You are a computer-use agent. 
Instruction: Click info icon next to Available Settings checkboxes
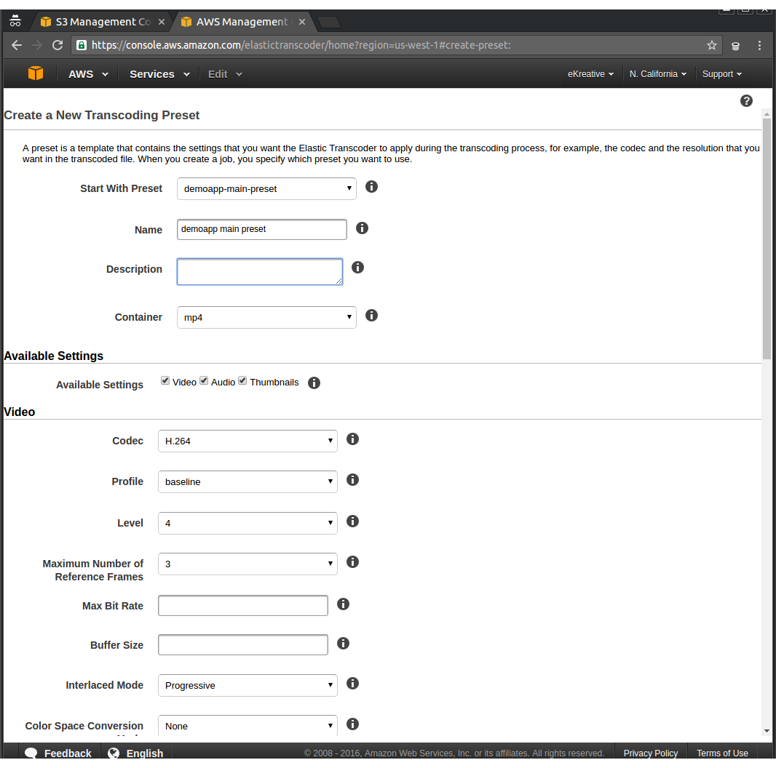(x=314, y=383)
